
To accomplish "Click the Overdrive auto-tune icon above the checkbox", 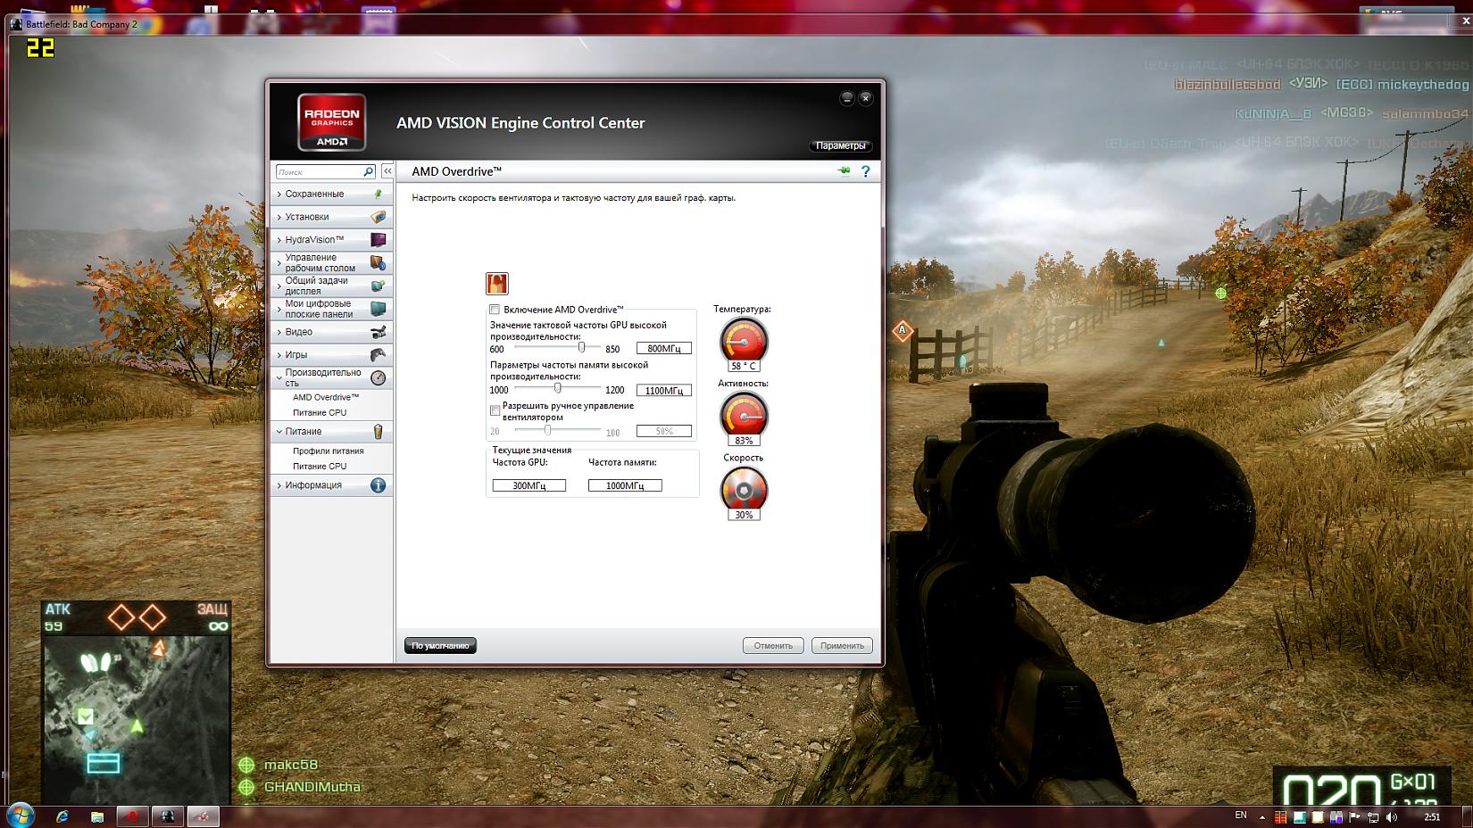I will [497, 284].
